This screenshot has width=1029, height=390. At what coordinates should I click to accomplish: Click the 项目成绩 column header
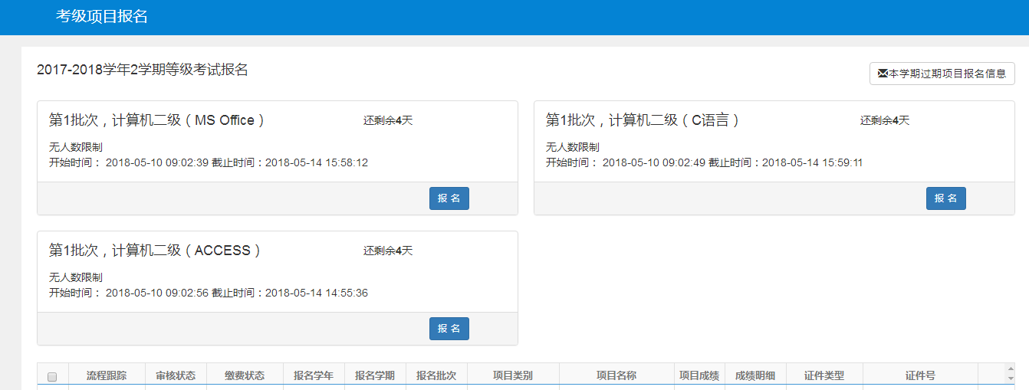[x=699, y=375]
